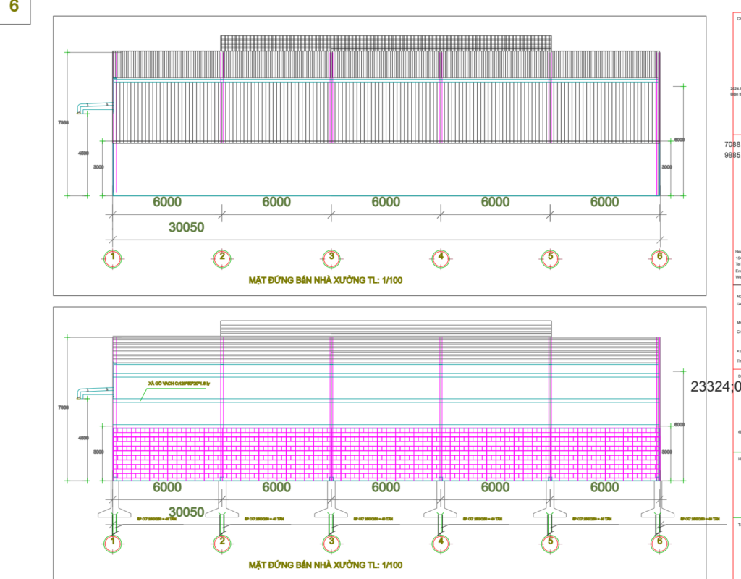Screen dimensions: 741x579
Task: Click lower elevation "6000" dimension between axes 5-6
Action: pyautogui.click(x=604, y=487)
